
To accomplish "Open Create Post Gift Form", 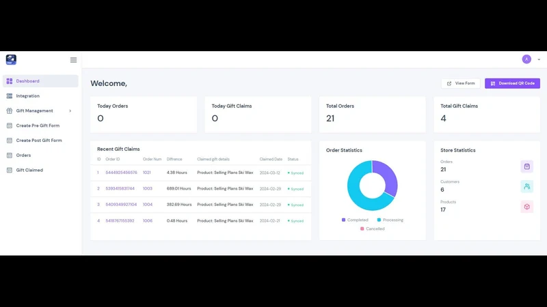I will [40, 141].
